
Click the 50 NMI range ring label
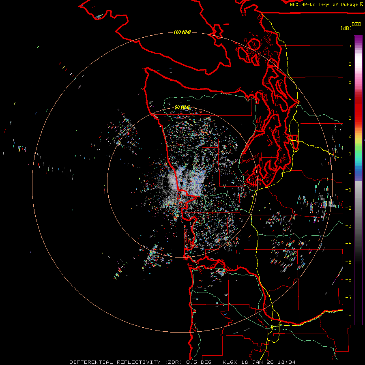(x=182, y=107)
